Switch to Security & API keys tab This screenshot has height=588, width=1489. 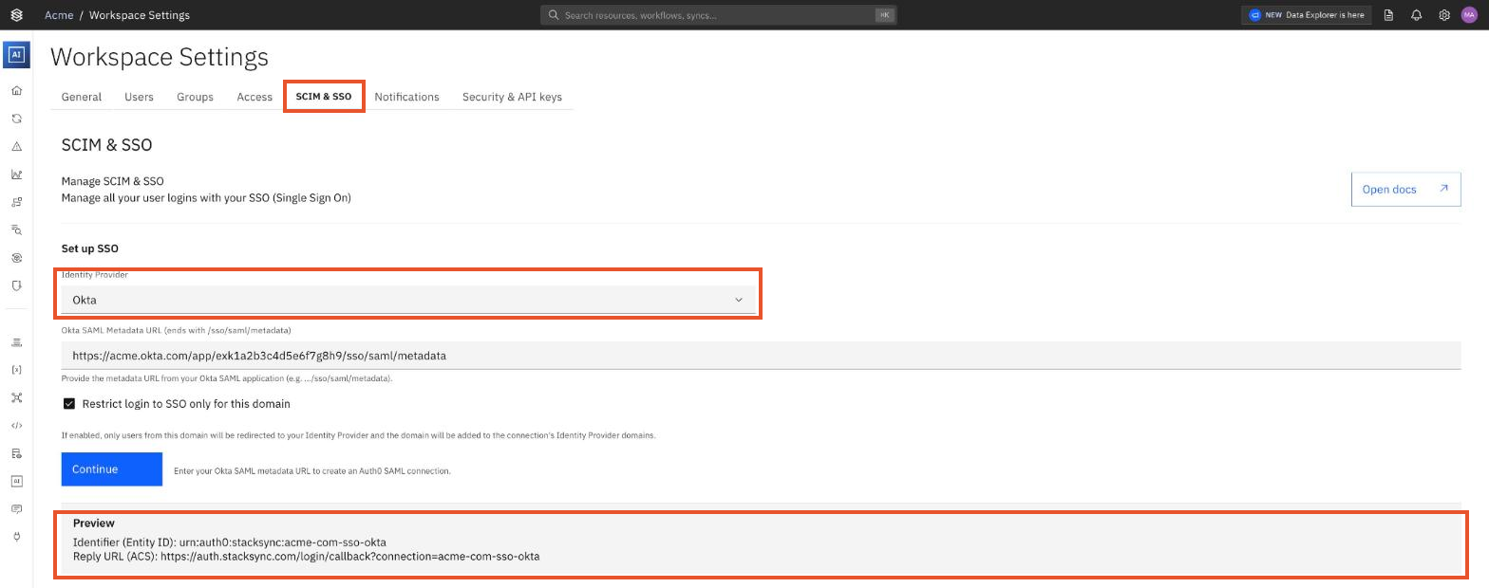point(512,97)
